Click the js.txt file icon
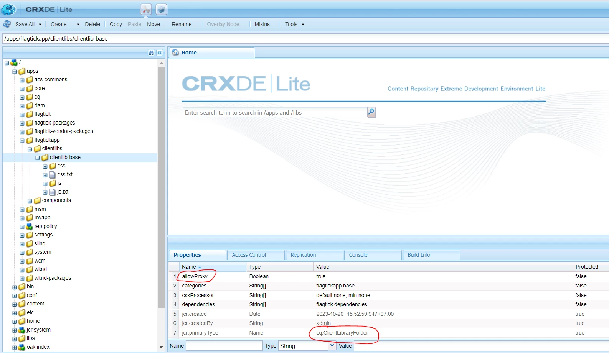 53,192
